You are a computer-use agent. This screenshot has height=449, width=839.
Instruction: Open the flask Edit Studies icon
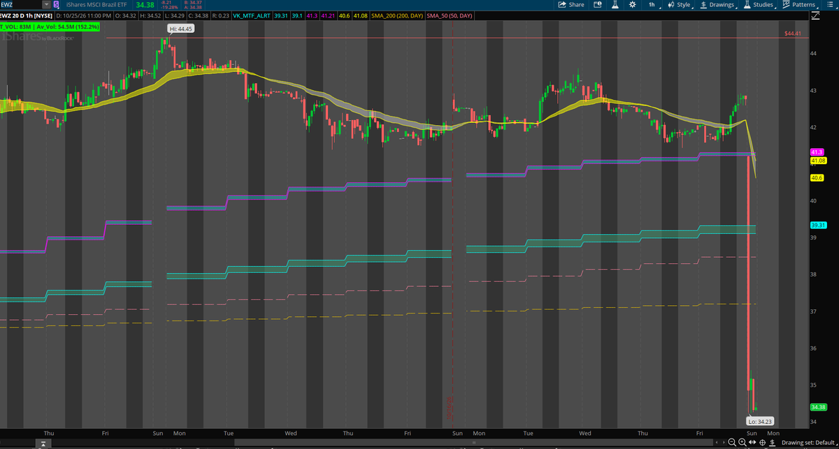[615, 5]
